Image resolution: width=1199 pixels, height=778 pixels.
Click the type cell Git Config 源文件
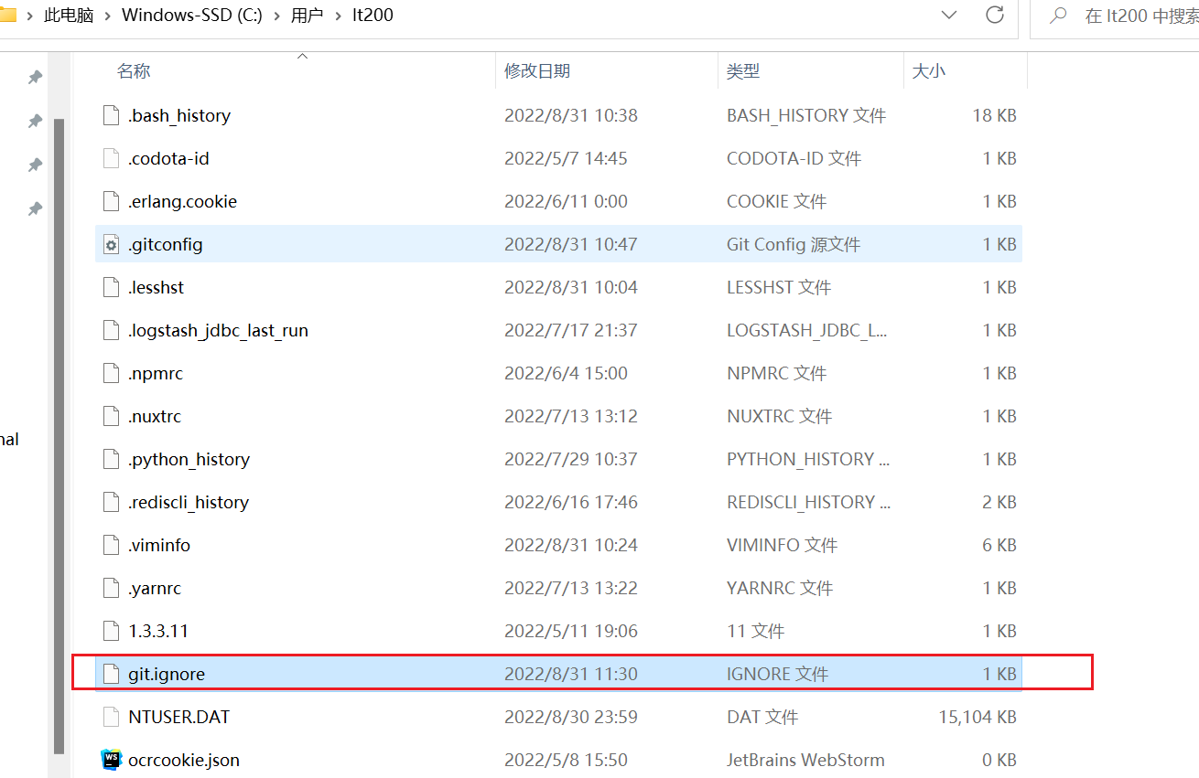click(x=794, y=245)
